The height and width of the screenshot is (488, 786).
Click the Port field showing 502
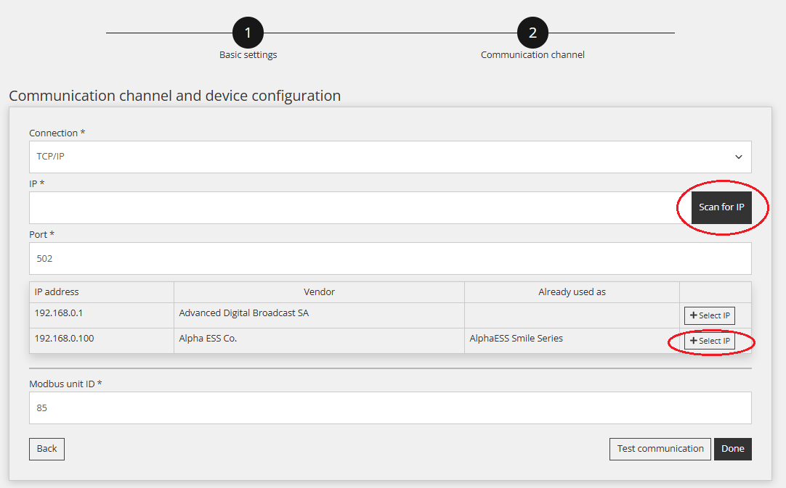(390, 259)
